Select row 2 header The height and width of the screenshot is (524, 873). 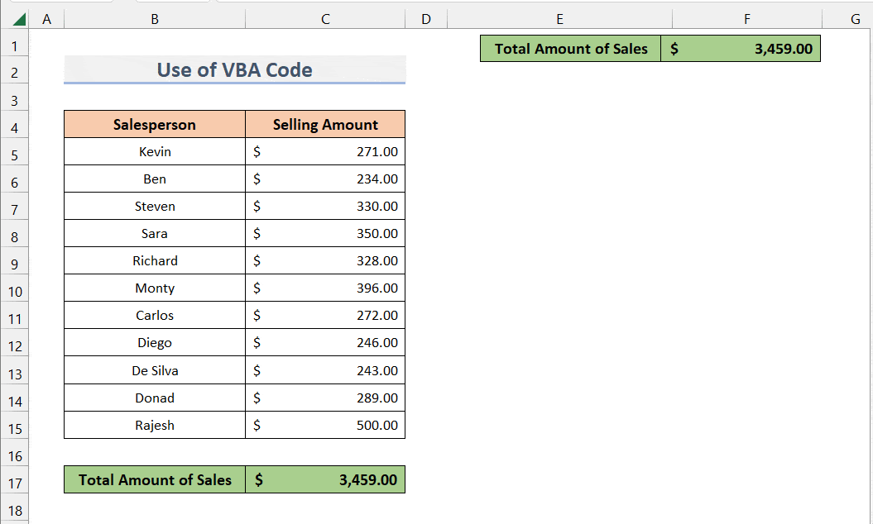coord(14,72)
